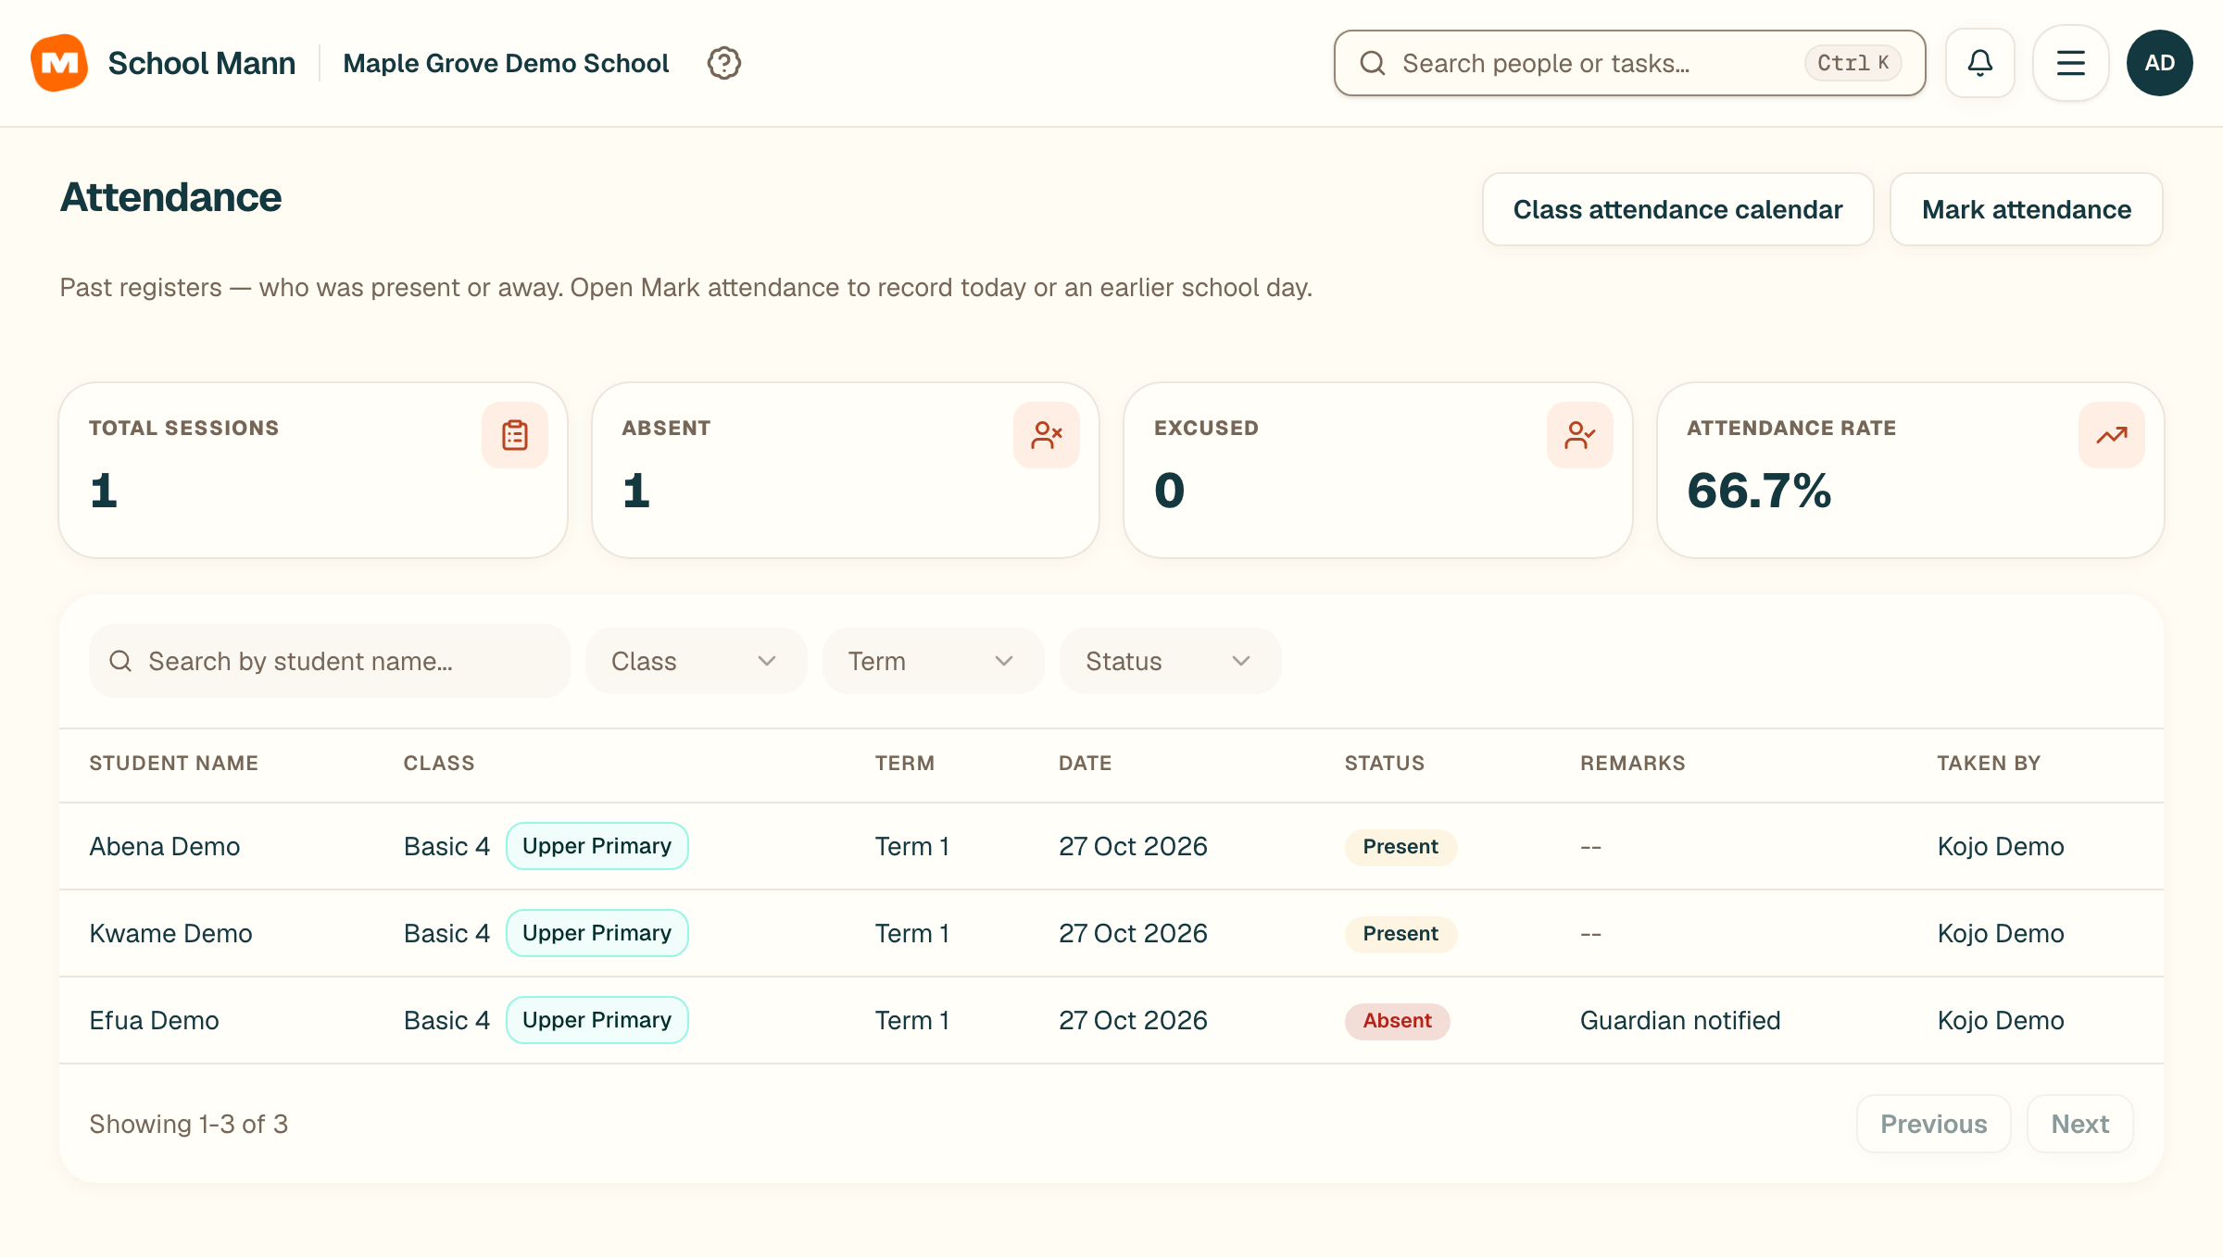Click the Present badge for Kwame Demo
The height and width of the screenshot is (1257, 2223).
1400,934
